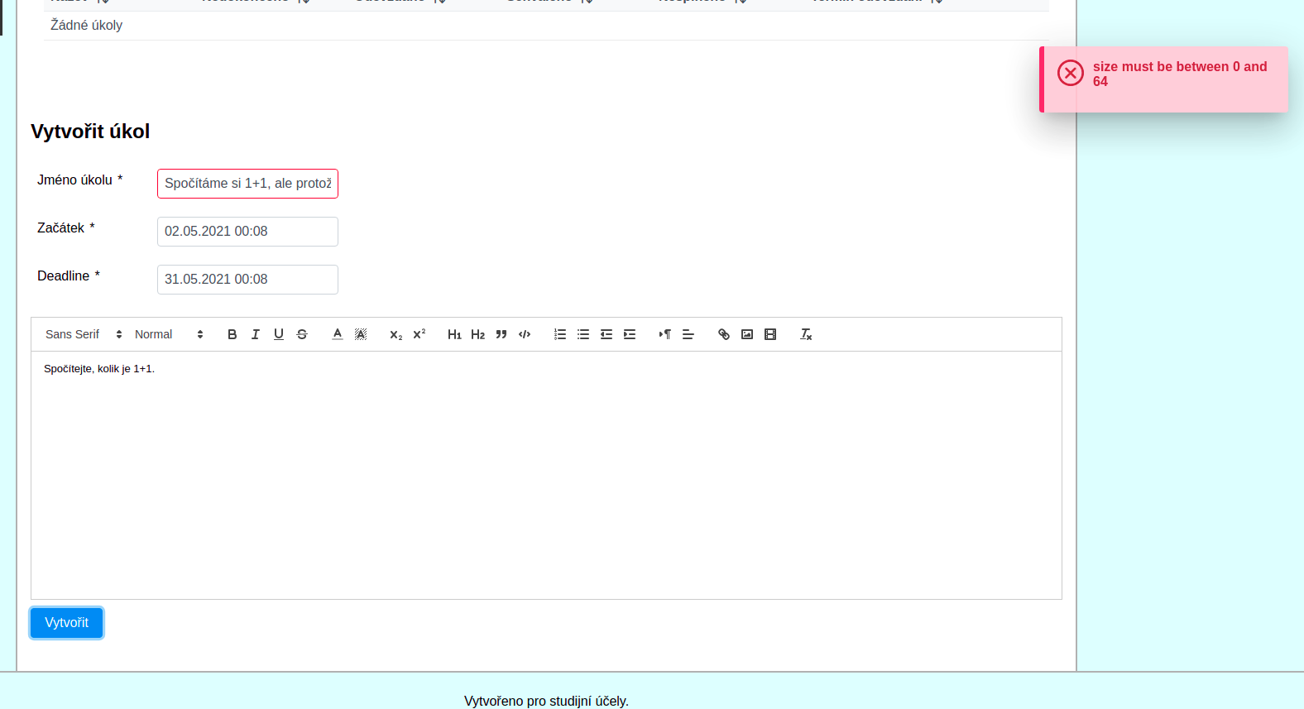Click the error icon in the notification
The image size is (1304, 709).
pos(1071,73)
